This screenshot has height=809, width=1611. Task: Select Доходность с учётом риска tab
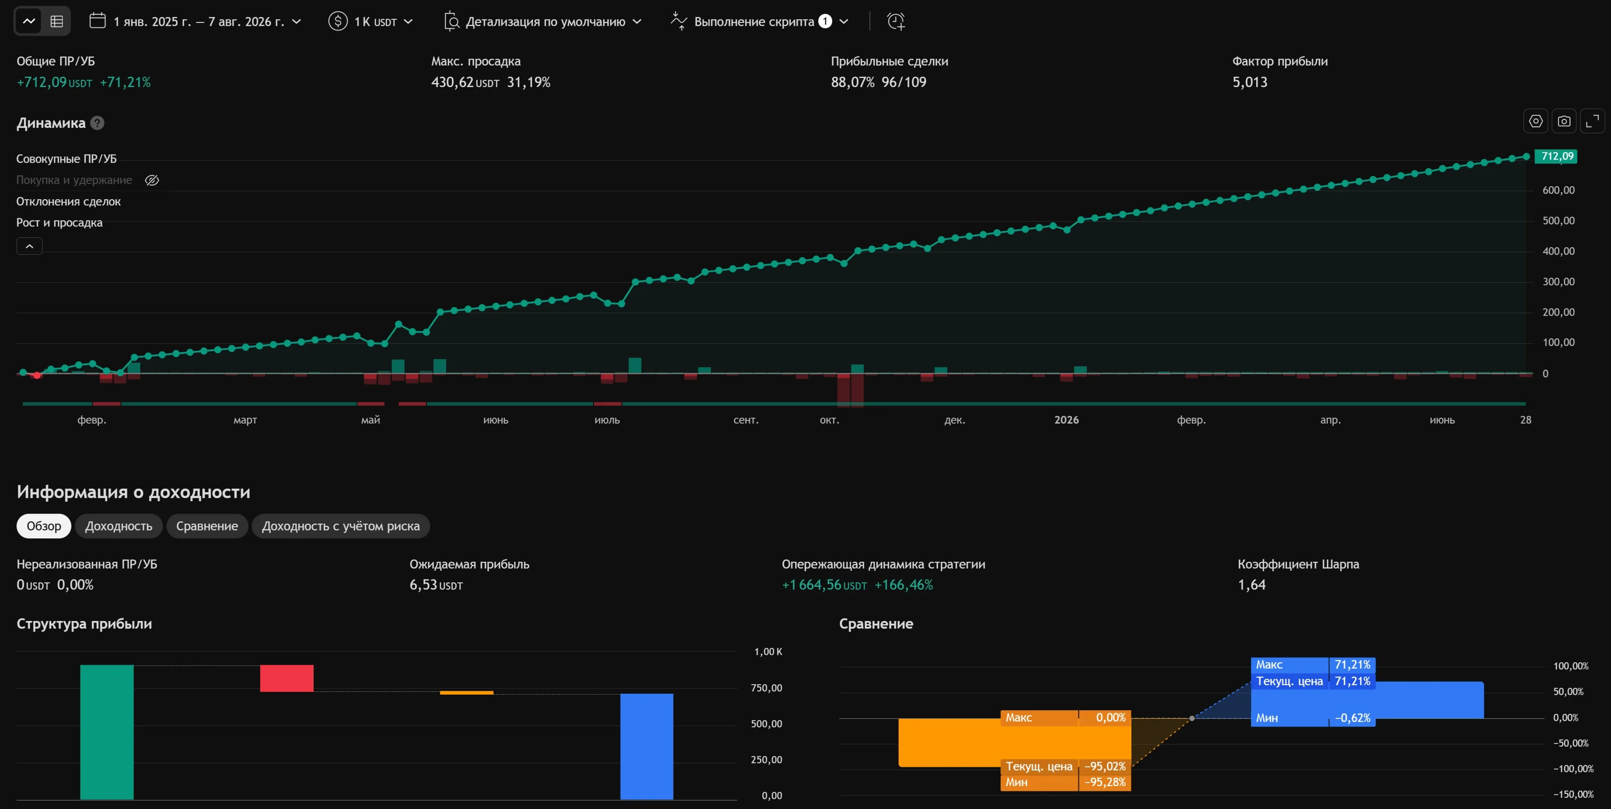pos(341,526)
